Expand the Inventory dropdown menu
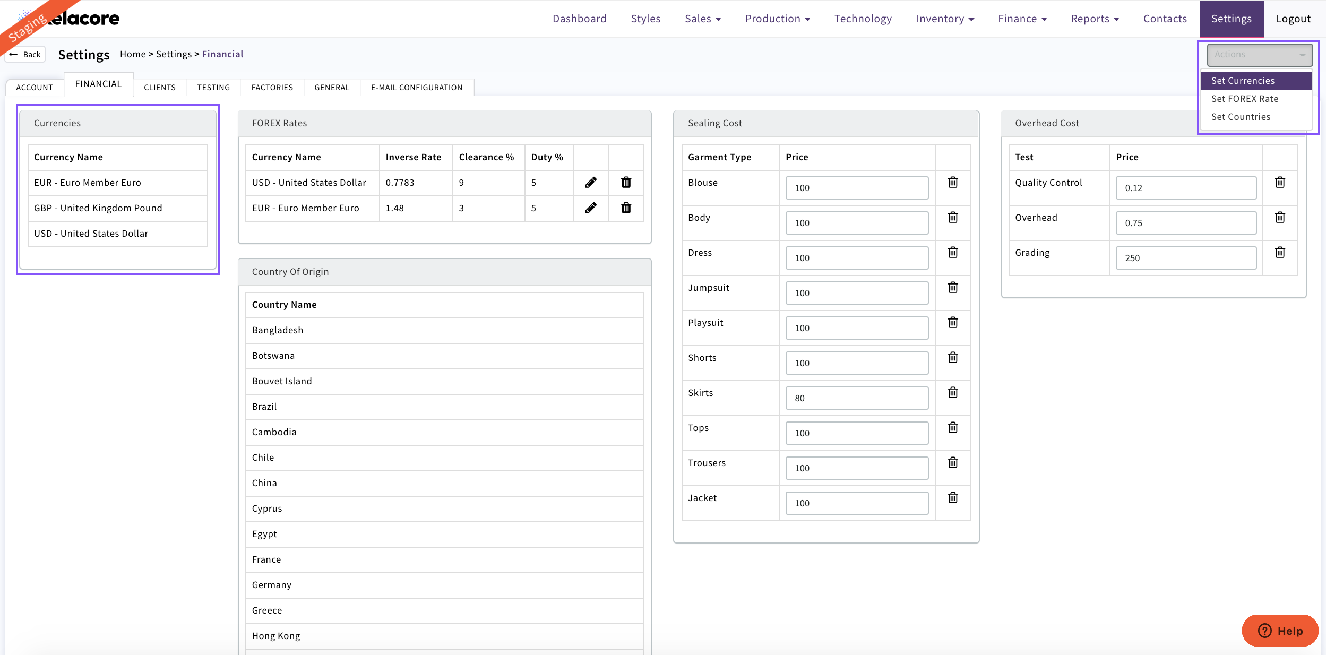The height and width of the screenshot is (655, 1326). click(945, 19)
